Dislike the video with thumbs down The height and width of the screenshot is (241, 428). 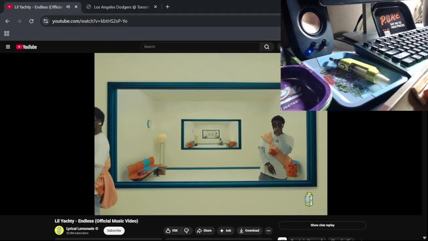[x=187, y=231]
